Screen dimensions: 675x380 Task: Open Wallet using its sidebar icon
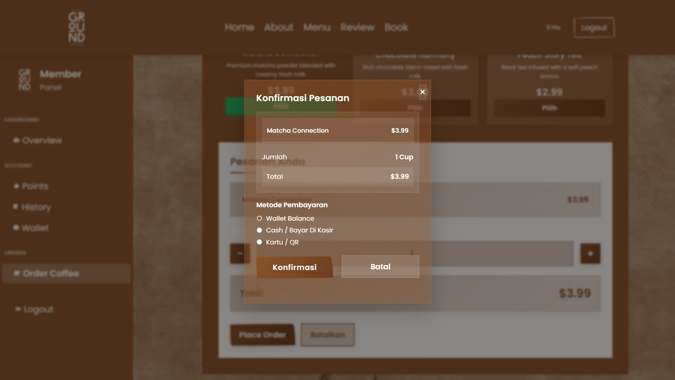16,228
